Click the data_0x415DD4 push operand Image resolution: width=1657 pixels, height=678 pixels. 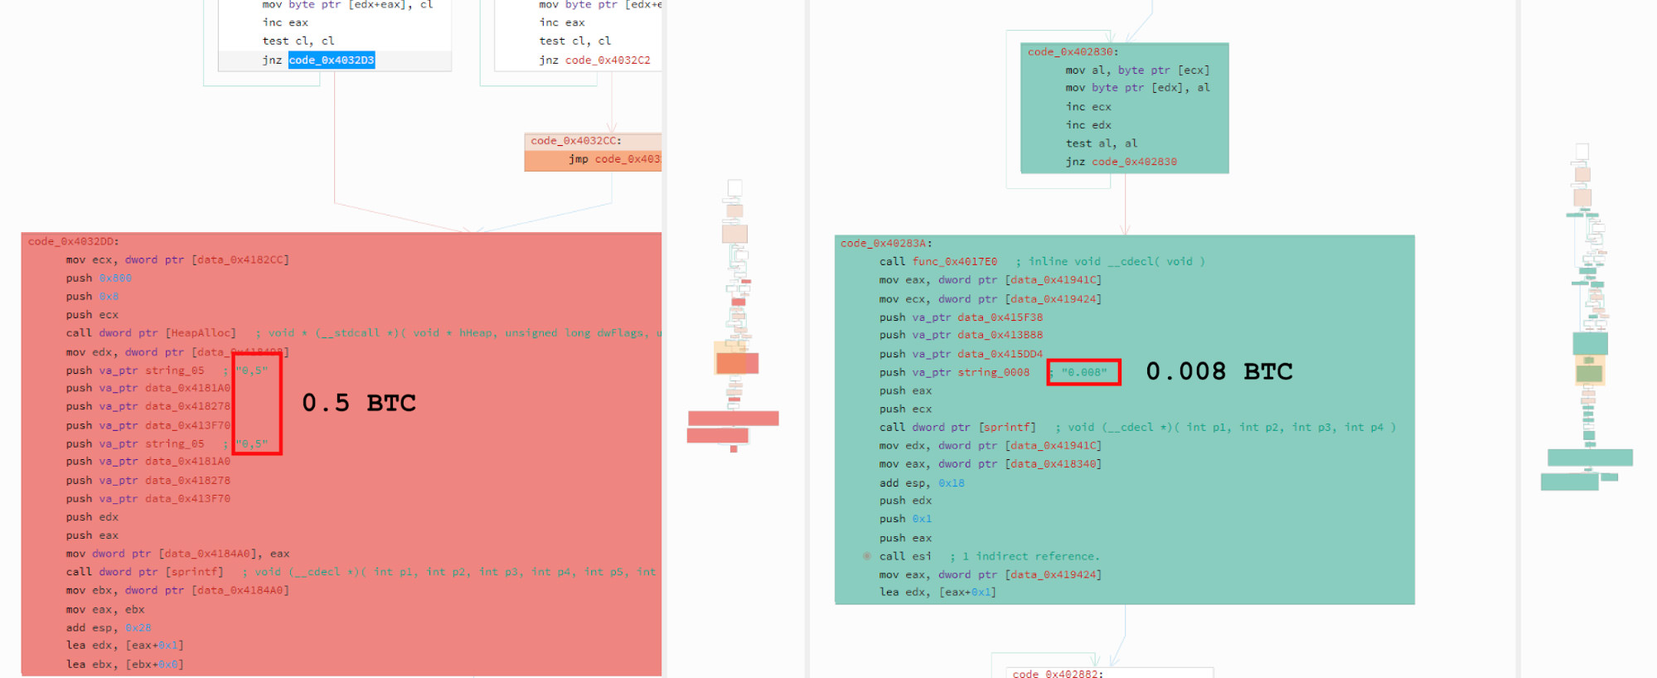(1000, 353)
